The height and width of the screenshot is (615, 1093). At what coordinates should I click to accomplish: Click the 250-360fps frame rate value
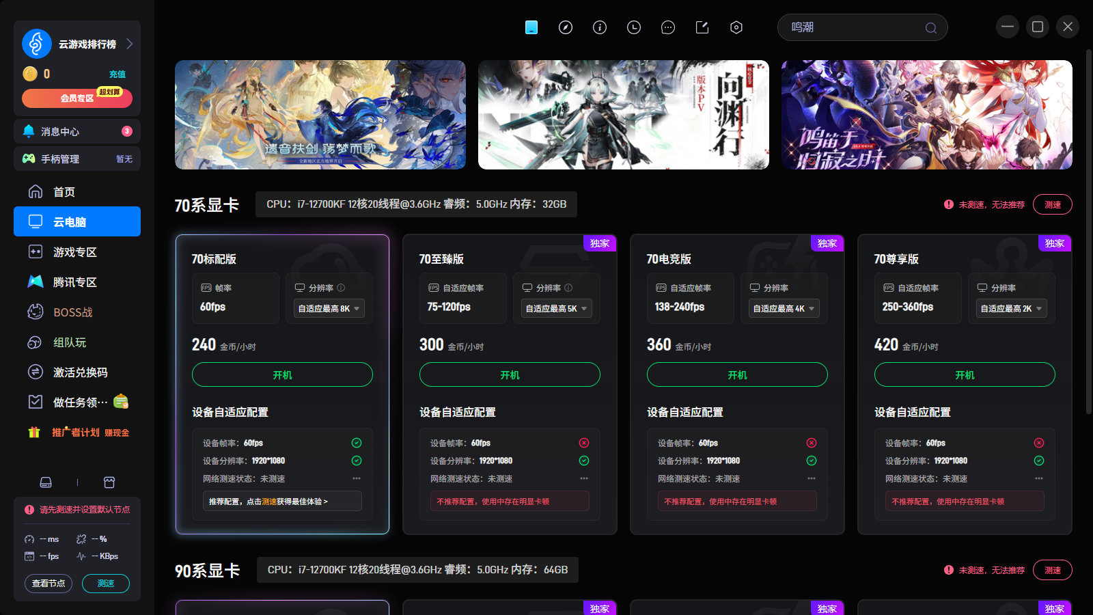[x=907, y=307]
